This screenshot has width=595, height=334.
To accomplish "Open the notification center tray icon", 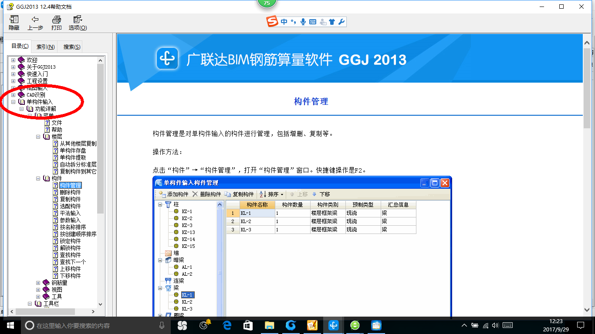I will tap(580, 325).
